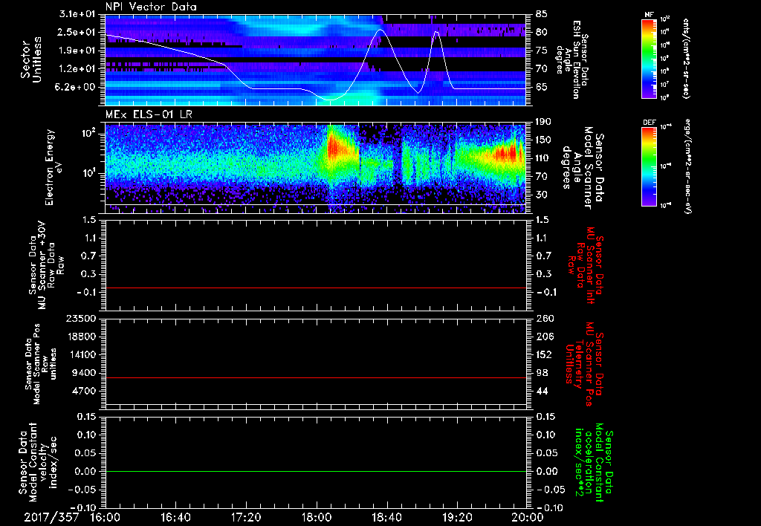This screenshot has width=761, height=526.
Task: Click the "30" scanner angle axis value
Action: [543, 195]
